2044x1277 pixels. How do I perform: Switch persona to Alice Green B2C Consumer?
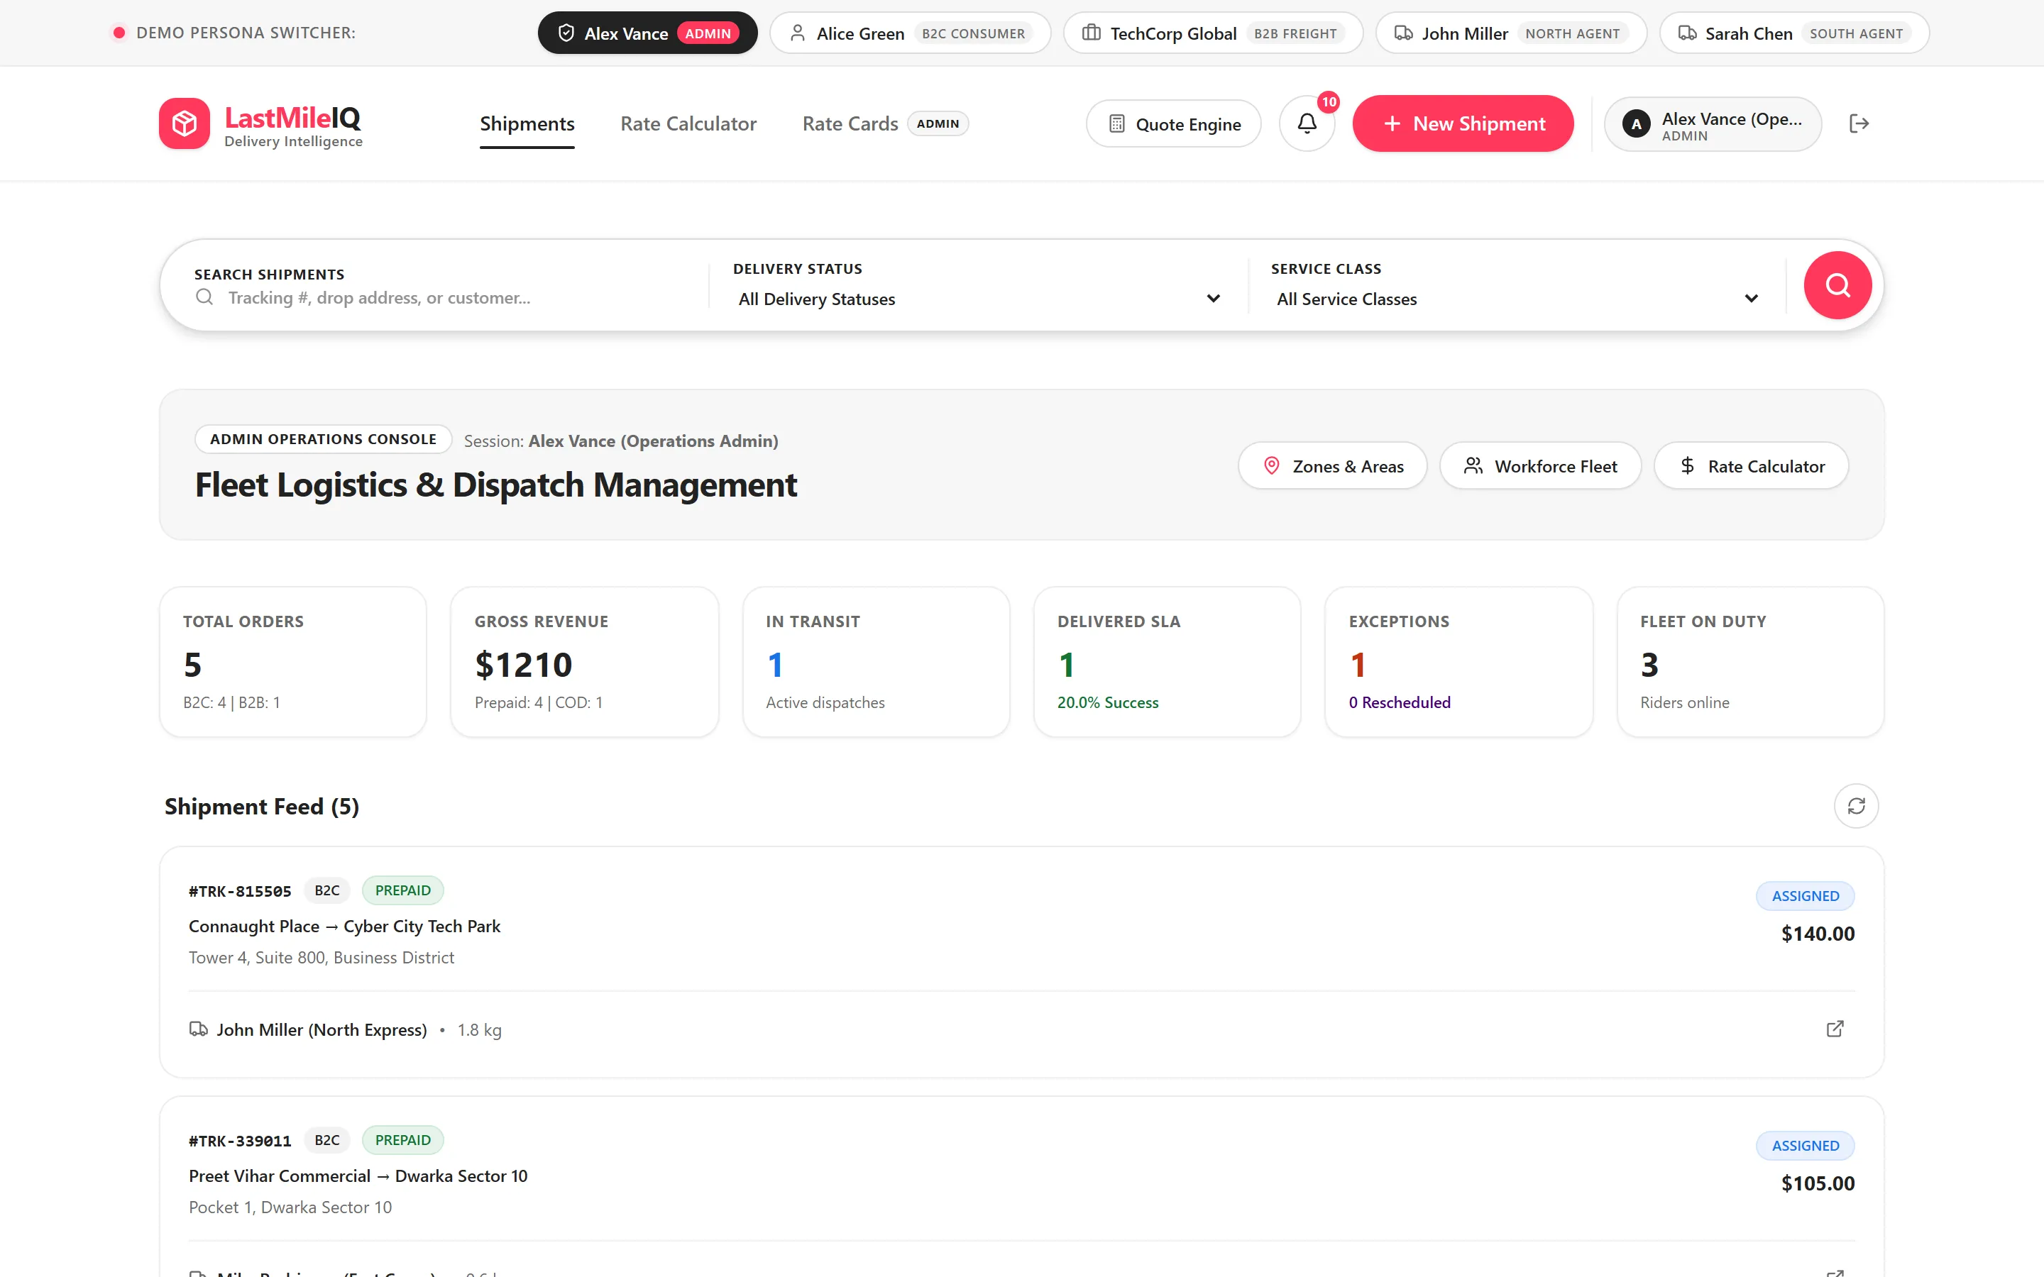[x=910, y=33]
